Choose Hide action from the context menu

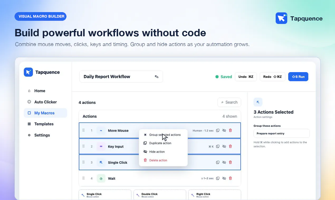point(163,152)
